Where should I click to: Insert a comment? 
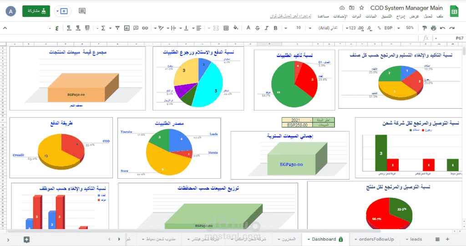[x=136, y=28]
